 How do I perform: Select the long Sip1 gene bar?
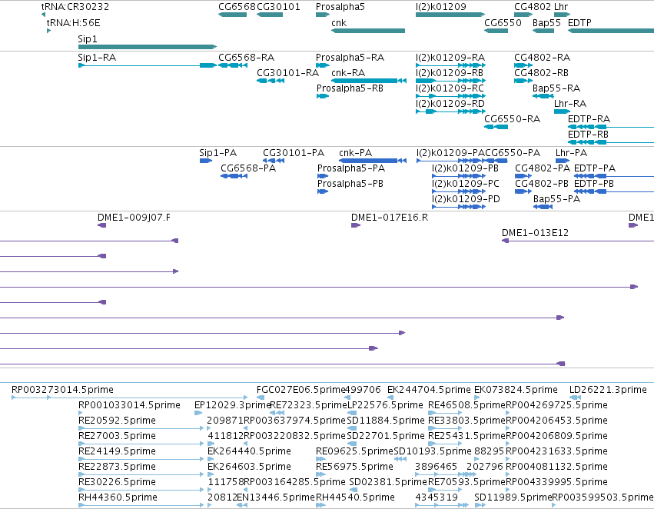pos(148,47)
